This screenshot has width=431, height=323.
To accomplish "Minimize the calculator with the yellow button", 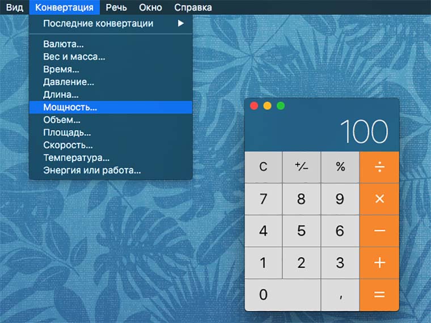I will pos(268,106).
